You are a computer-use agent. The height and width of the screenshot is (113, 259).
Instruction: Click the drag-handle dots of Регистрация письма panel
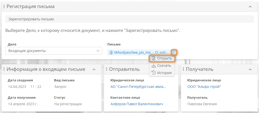[x=4, y=7]
